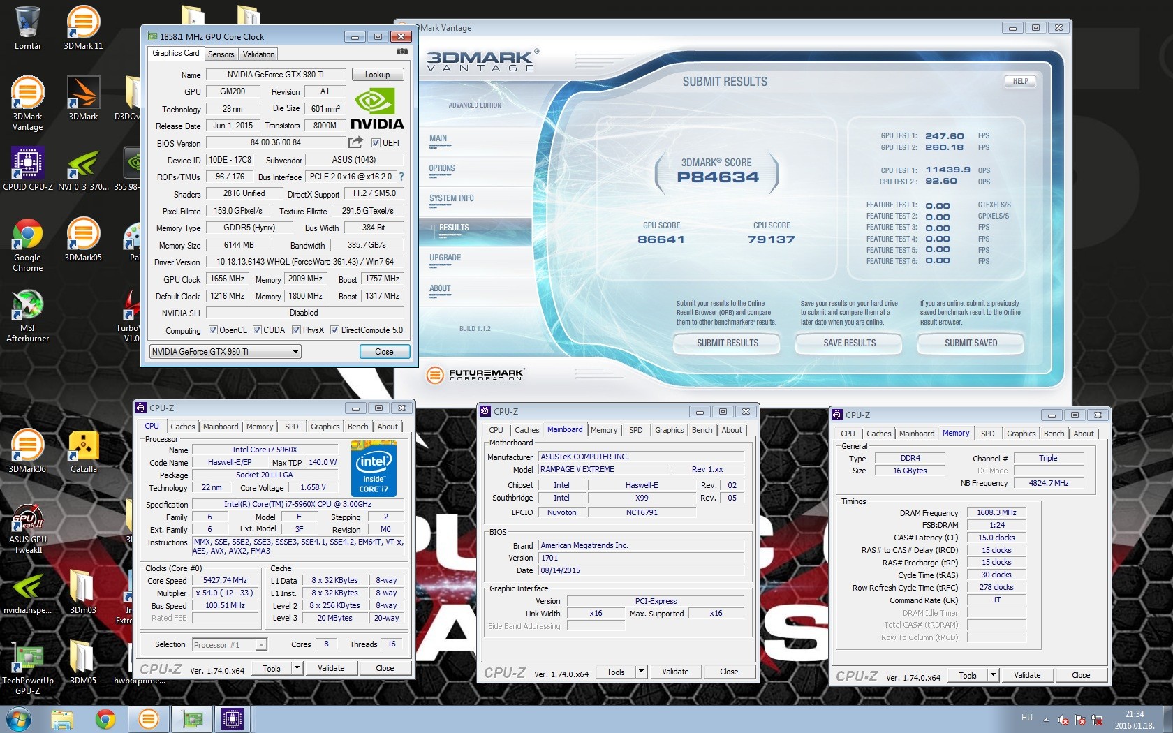Open the Bench tab in the DDR4 memory timings window
The image size is (1173, 733).
coord(1054,434)
